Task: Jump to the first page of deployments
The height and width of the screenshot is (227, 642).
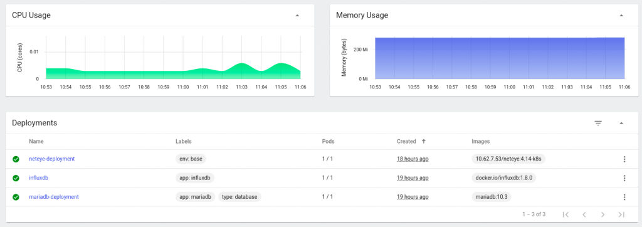Action: click(x=566, y=214)
